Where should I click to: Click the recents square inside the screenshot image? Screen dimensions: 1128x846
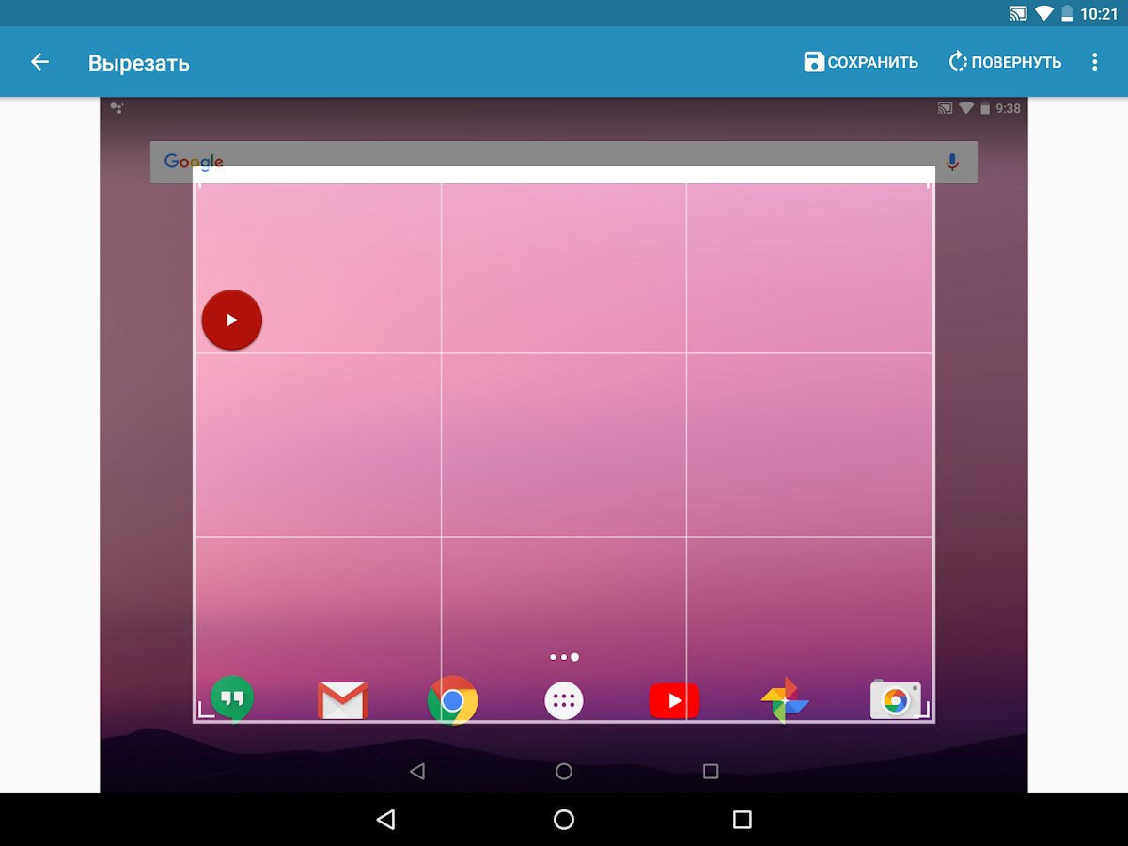711,771
